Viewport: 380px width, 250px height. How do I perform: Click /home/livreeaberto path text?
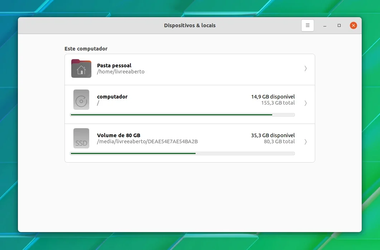(121, 72)
